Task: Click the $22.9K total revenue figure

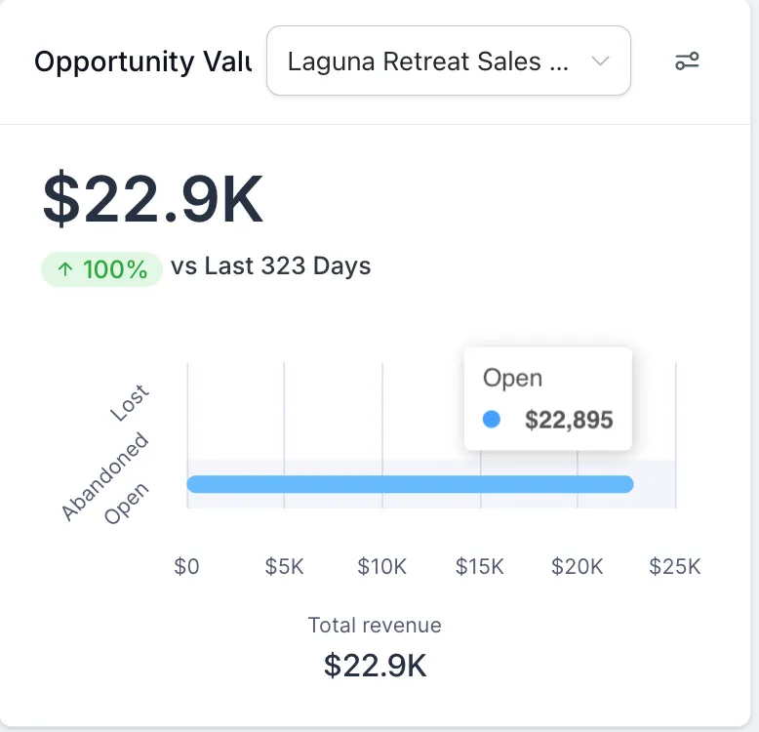Action: point(375,666)
